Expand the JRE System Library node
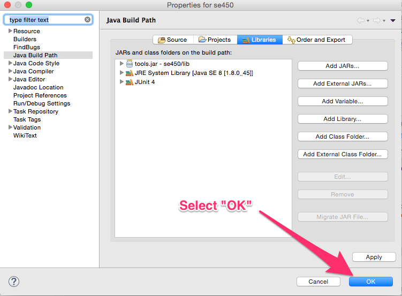The height and width of the screenshot is (296, 402). click(x=122, y=73)
